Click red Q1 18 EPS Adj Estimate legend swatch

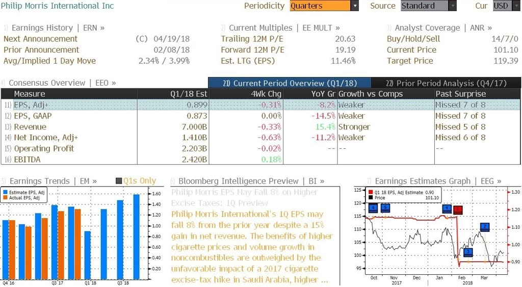pos(371,193)
